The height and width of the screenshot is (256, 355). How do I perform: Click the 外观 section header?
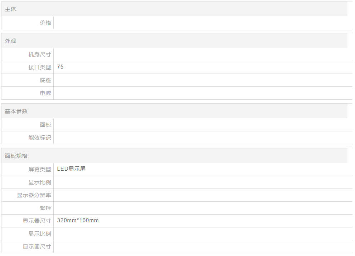click(x=10, y=41)
